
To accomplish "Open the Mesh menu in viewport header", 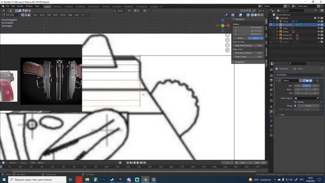I will click(55, 15).
